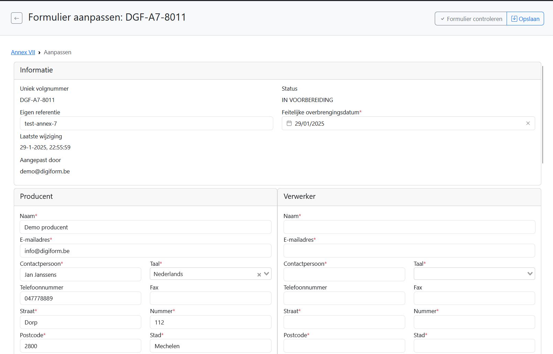Open the Annex VII breadcrumb link
The height and width of the screenshot is (354, 553).
[x=23, y=52]
